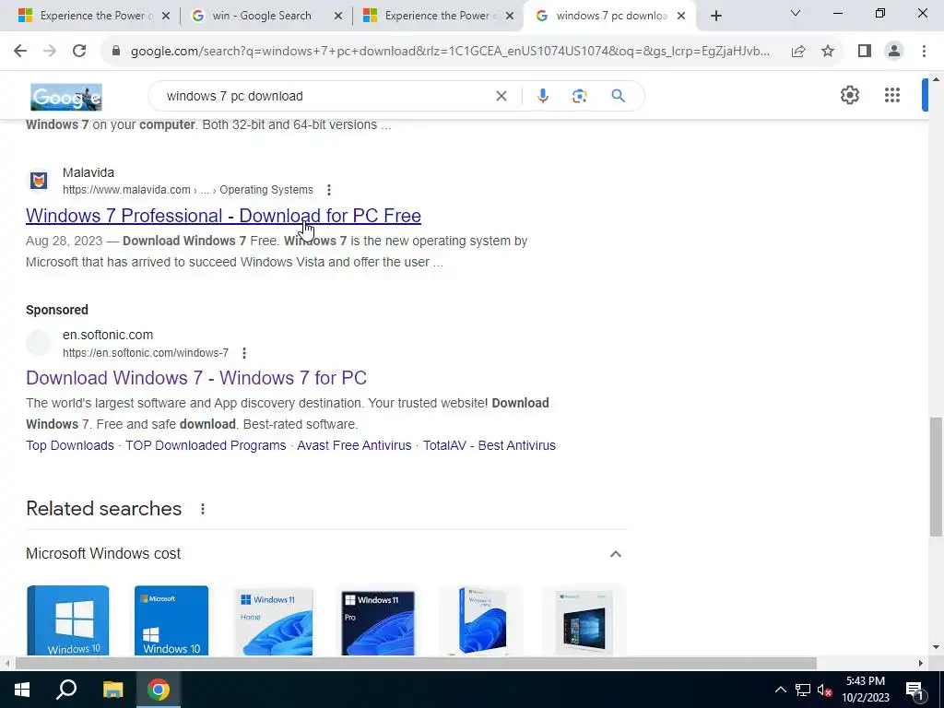Open network status tray icon
Image resolution: width=944 pixels, height=708 pixels.
(803, 690)
